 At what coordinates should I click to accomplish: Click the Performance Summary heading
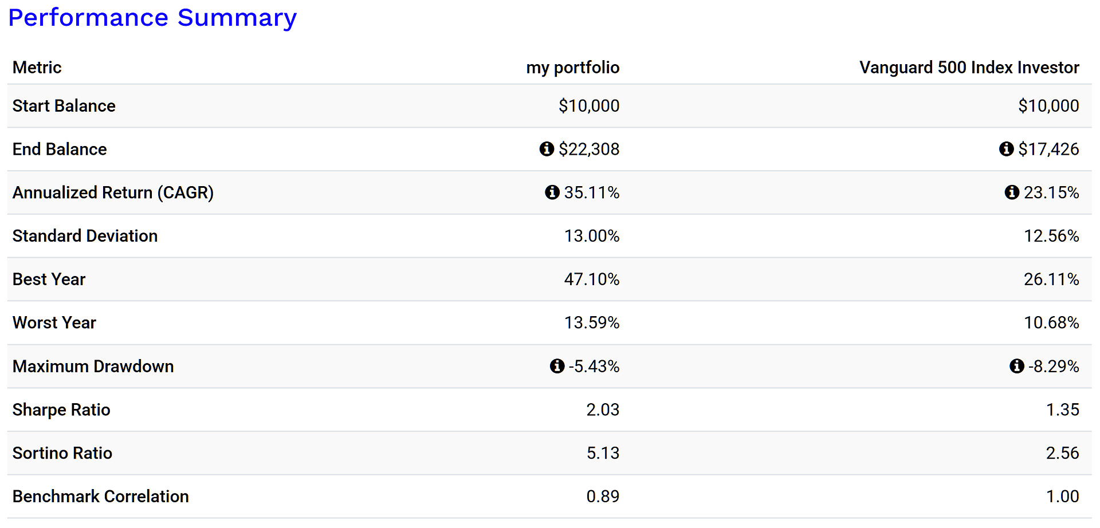[152, 18]
